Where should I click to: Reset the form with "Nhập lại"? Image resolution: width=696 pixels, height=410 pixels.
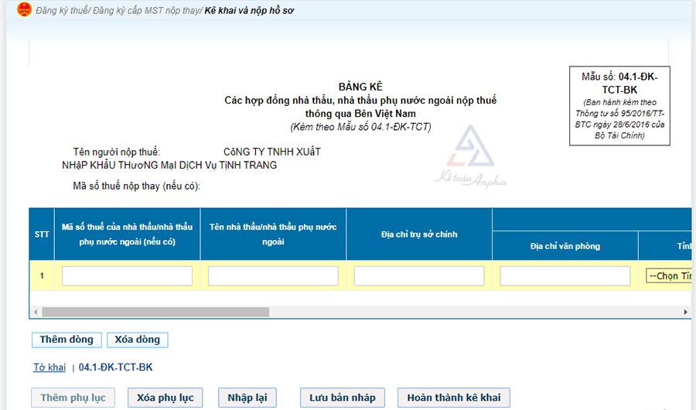(x=247, y=398)
